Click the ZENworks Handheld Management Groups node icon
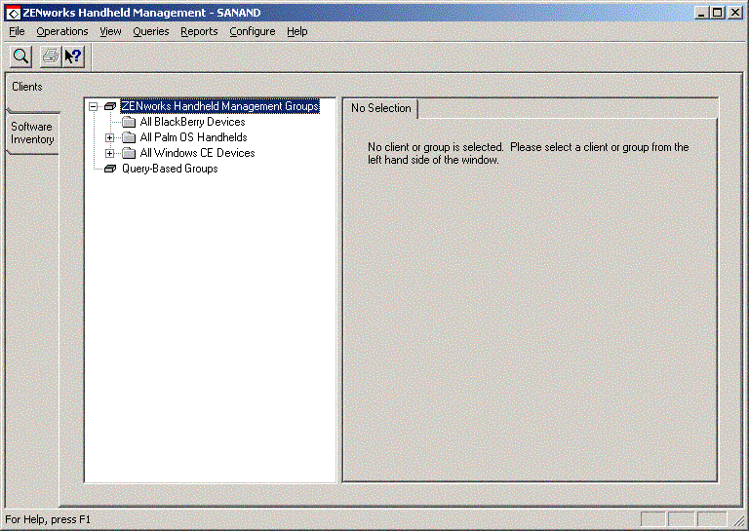Screen dimensions: 749x531 click(x=110, y=106)
